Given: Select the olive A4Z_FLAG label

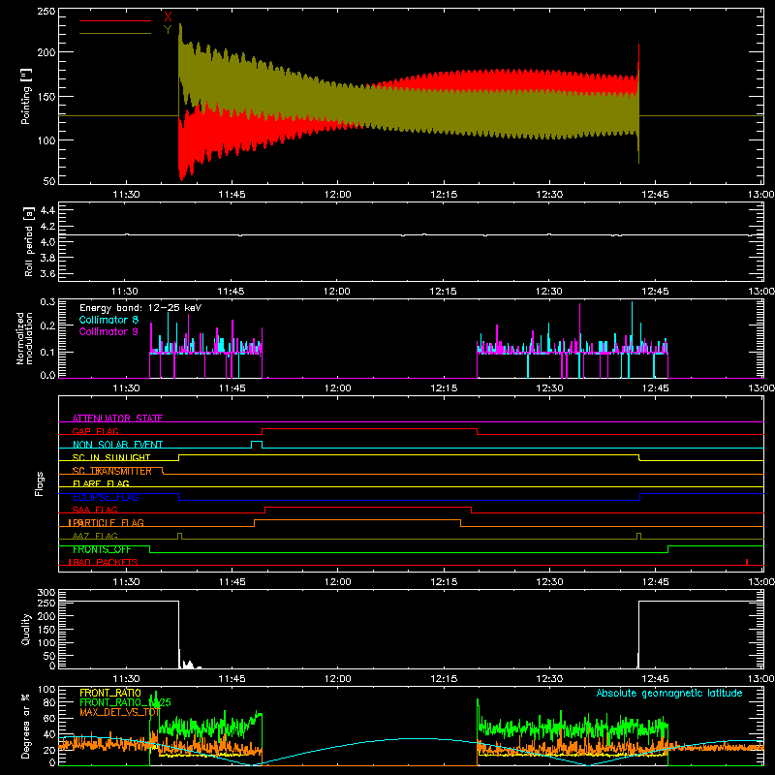Looking at the screenshot, I should click(x=95, y=536).
